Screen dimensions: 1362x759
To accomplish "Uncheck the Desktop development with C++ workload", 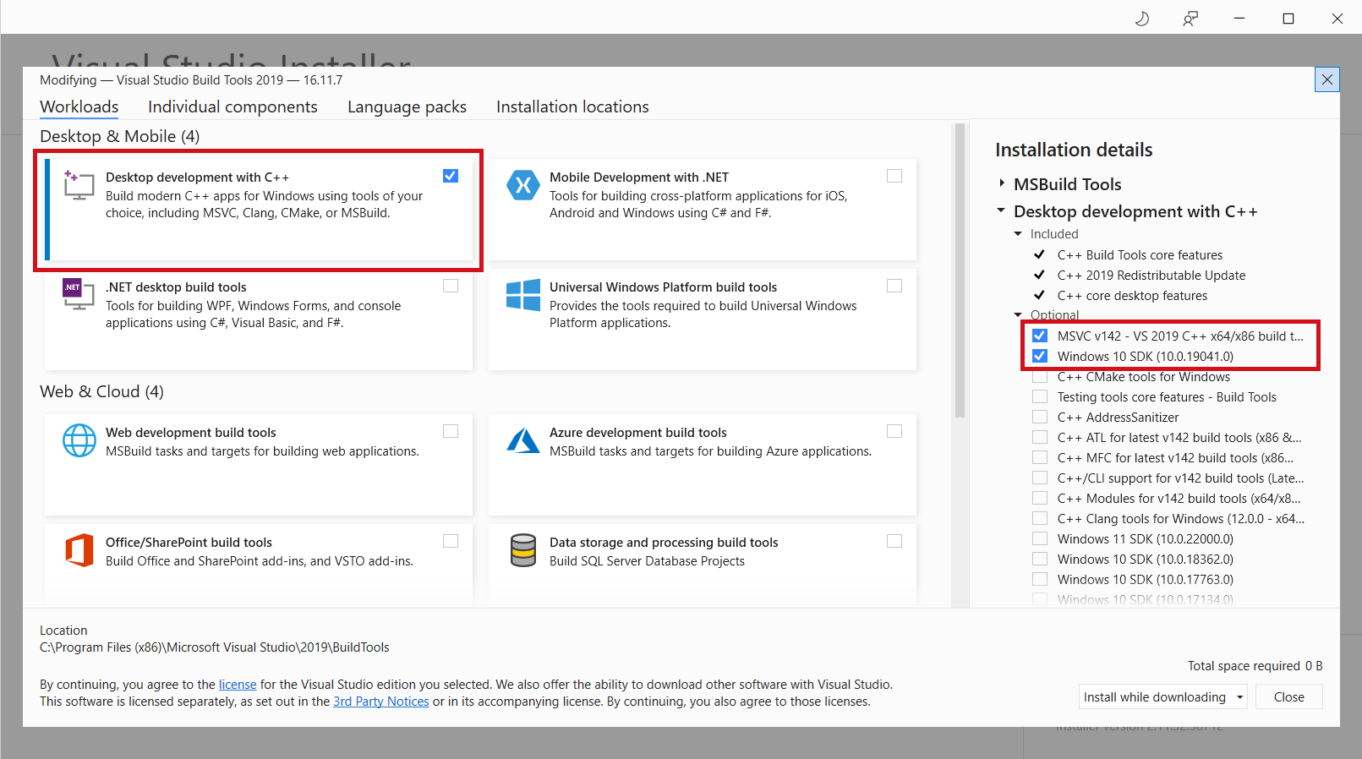I will coord(451,176).
